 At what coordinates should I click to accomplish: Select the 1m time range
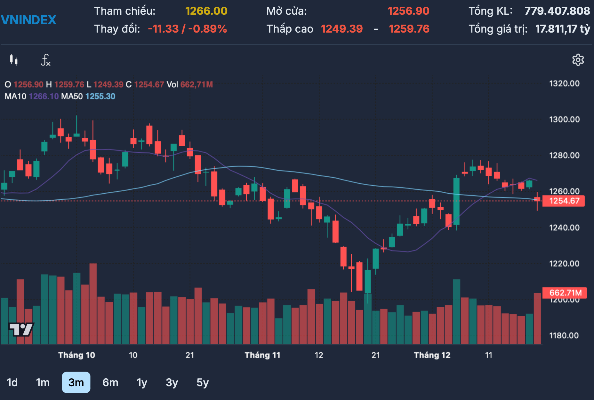[x=43, y=382]
